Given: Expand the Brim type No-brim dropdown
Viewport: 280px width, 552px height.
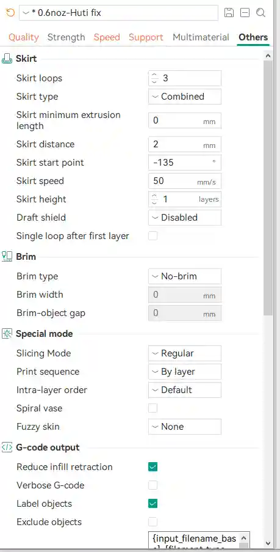Looking at the screenshot, I should [x=185, y=276].
